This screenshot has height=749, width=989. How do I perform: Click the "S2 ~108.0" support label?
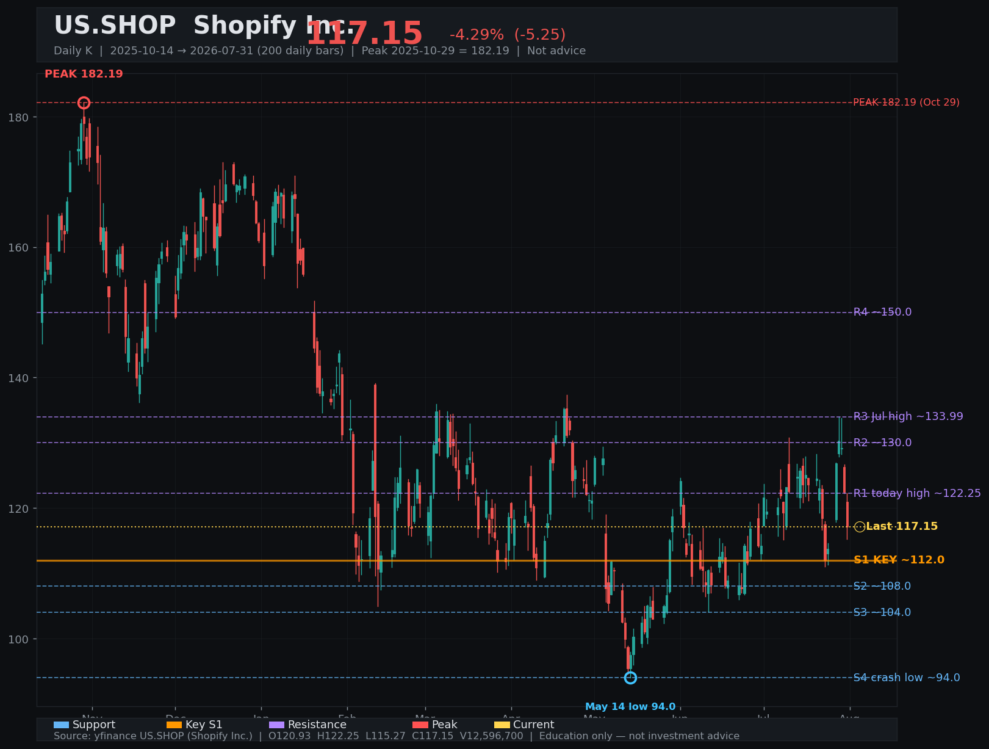coord(882,586)
